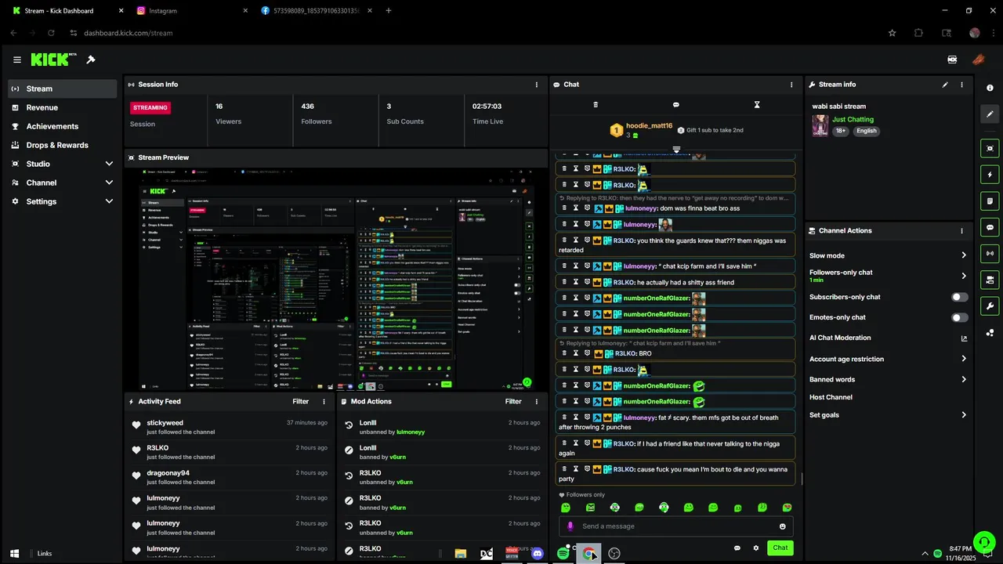Open AI Chat Moderation external link icon
This screenshot has width=1003, height=564.
click(x=964, y=338)
